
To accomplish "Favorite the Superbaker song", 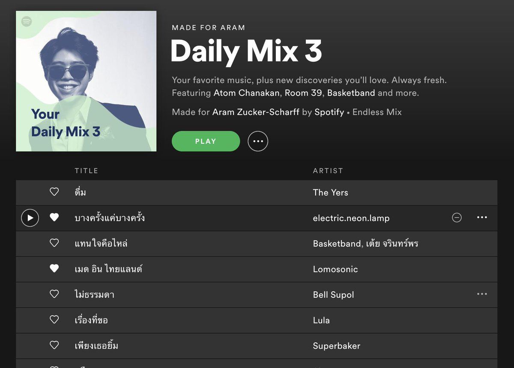I will click(54, 345).
